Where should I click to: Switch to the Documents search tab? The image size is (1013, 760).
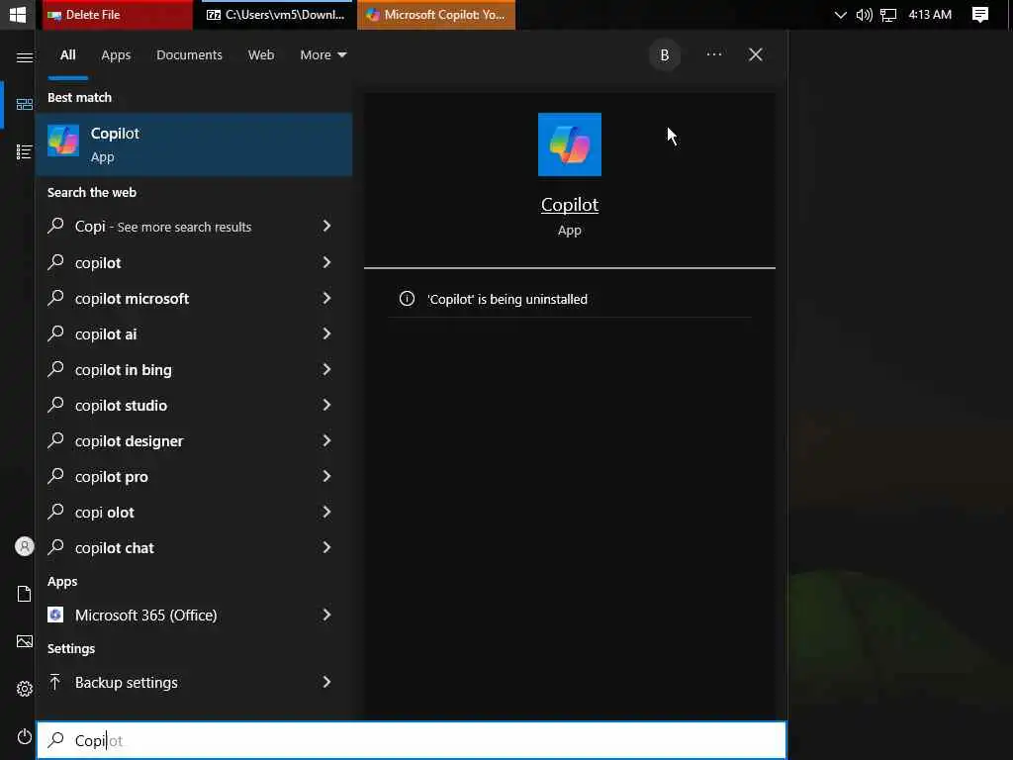pos(189,55)
